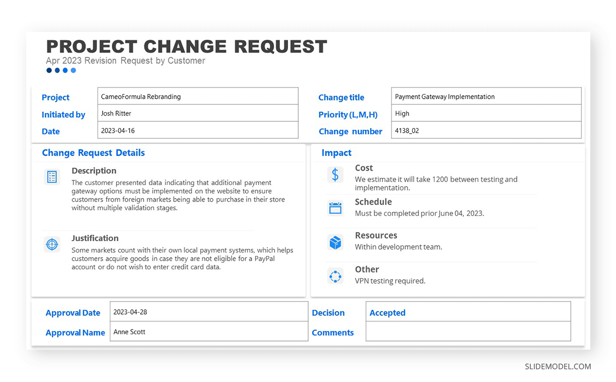Click the Impact section heading

[336, 153]
